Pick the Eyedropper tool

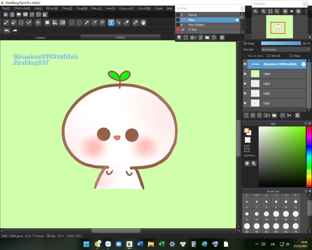[136, 23]
